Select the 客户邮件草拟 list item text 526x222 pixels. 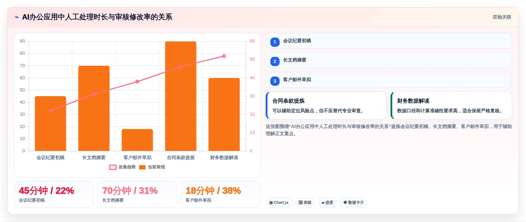coord(297,80)
